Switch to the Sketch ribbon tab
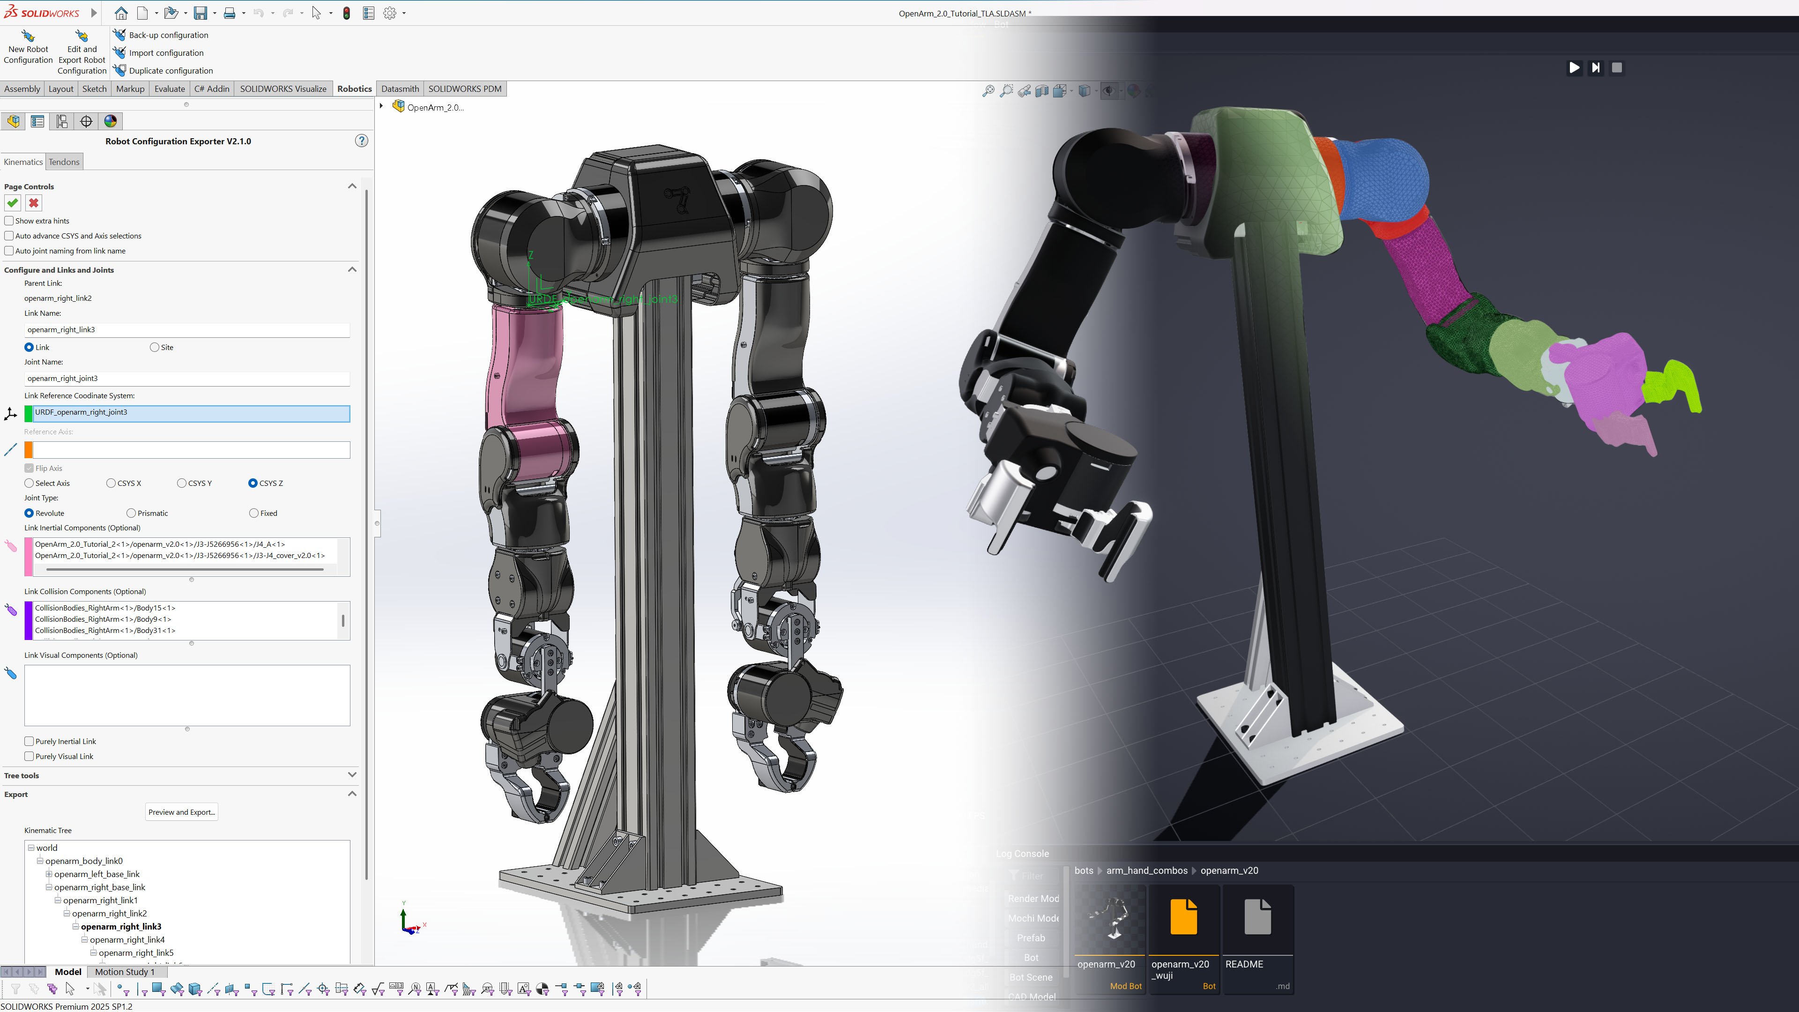The width and height of the screenshot is (1799, 1012). [94, 89]
